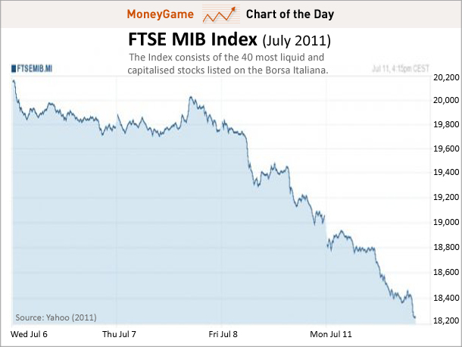Click the Wed Jul 6 date label
The image size is (462, 347).
[x=29, y=333]
